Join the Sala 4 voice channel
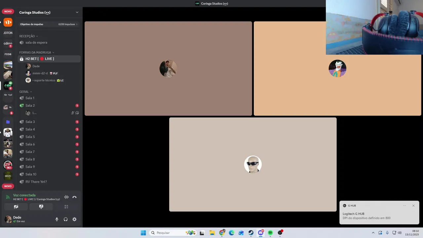Screen dimensions: 423x238 [x=49, y=129]
